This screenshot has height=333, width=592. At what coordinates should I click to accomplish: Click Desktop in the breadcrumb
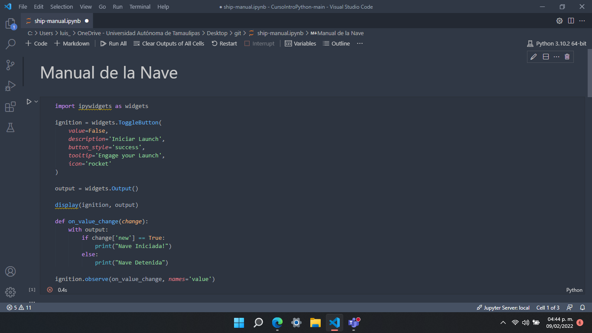[x=217, y=33]
